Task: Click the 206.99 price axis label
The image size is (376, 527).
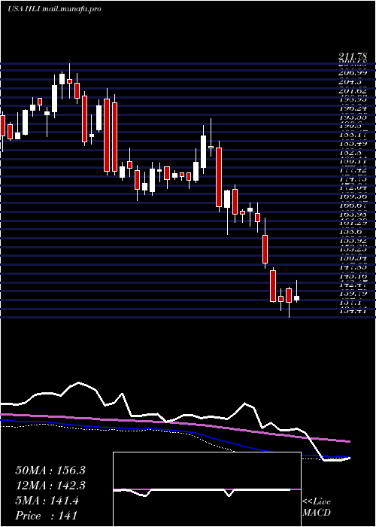Action: coord(352,72)
